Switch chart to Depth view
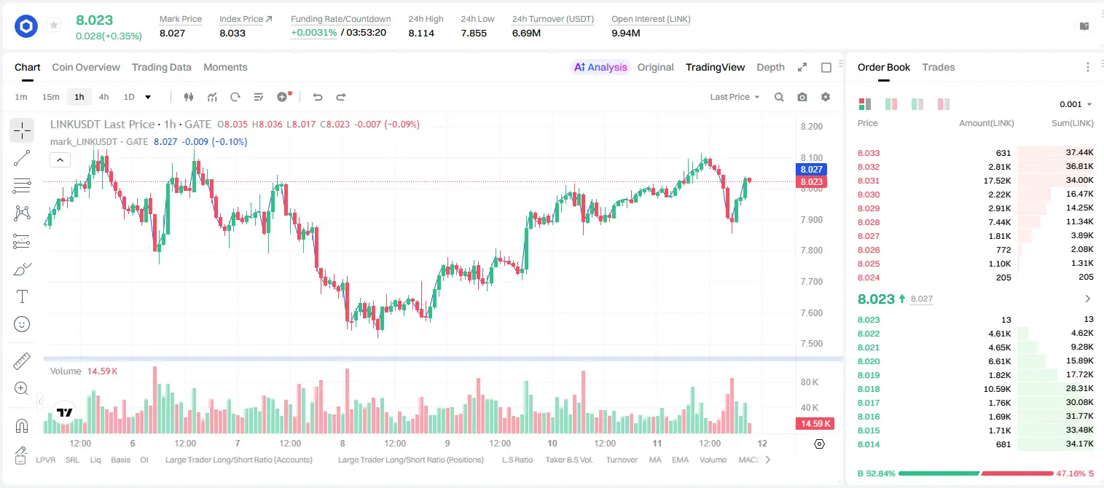This screenshot has height=488, width=1104. tap(770, 67)
